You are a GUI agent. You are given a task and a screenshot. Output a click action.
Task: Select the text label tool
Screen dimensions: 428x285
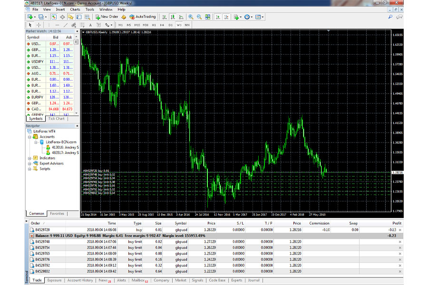coord(90,25)
